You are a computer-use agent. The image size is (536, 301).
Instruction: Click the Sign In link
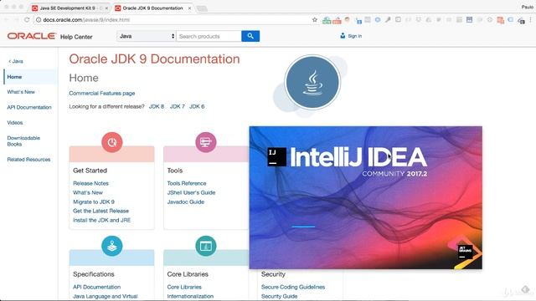pyautogui.click(x=355, y=36)
